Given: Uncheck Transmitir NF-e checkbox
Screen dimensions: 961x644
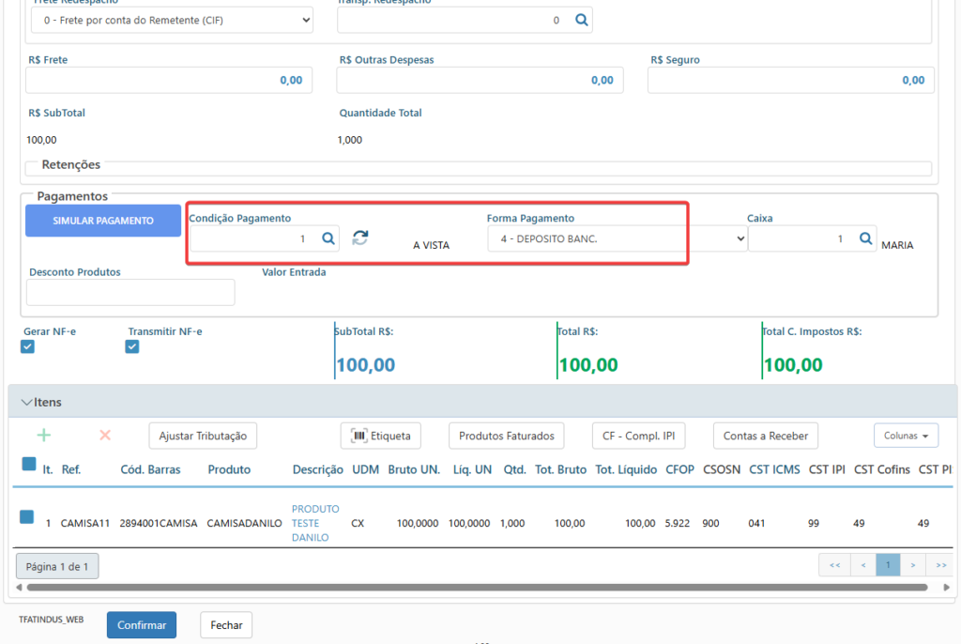Looking at the screenshot, I should (x=131, y=347).
